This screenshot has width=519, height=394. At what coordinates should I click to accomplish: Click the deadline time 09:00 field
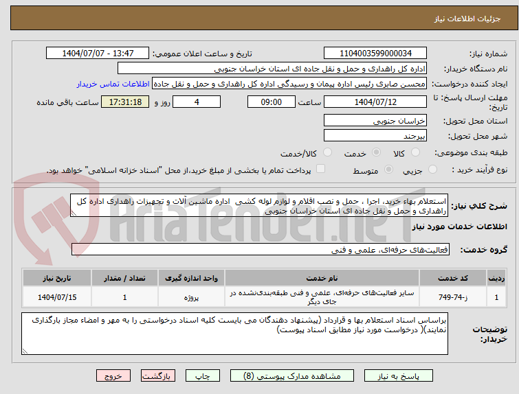pos(272,102)
